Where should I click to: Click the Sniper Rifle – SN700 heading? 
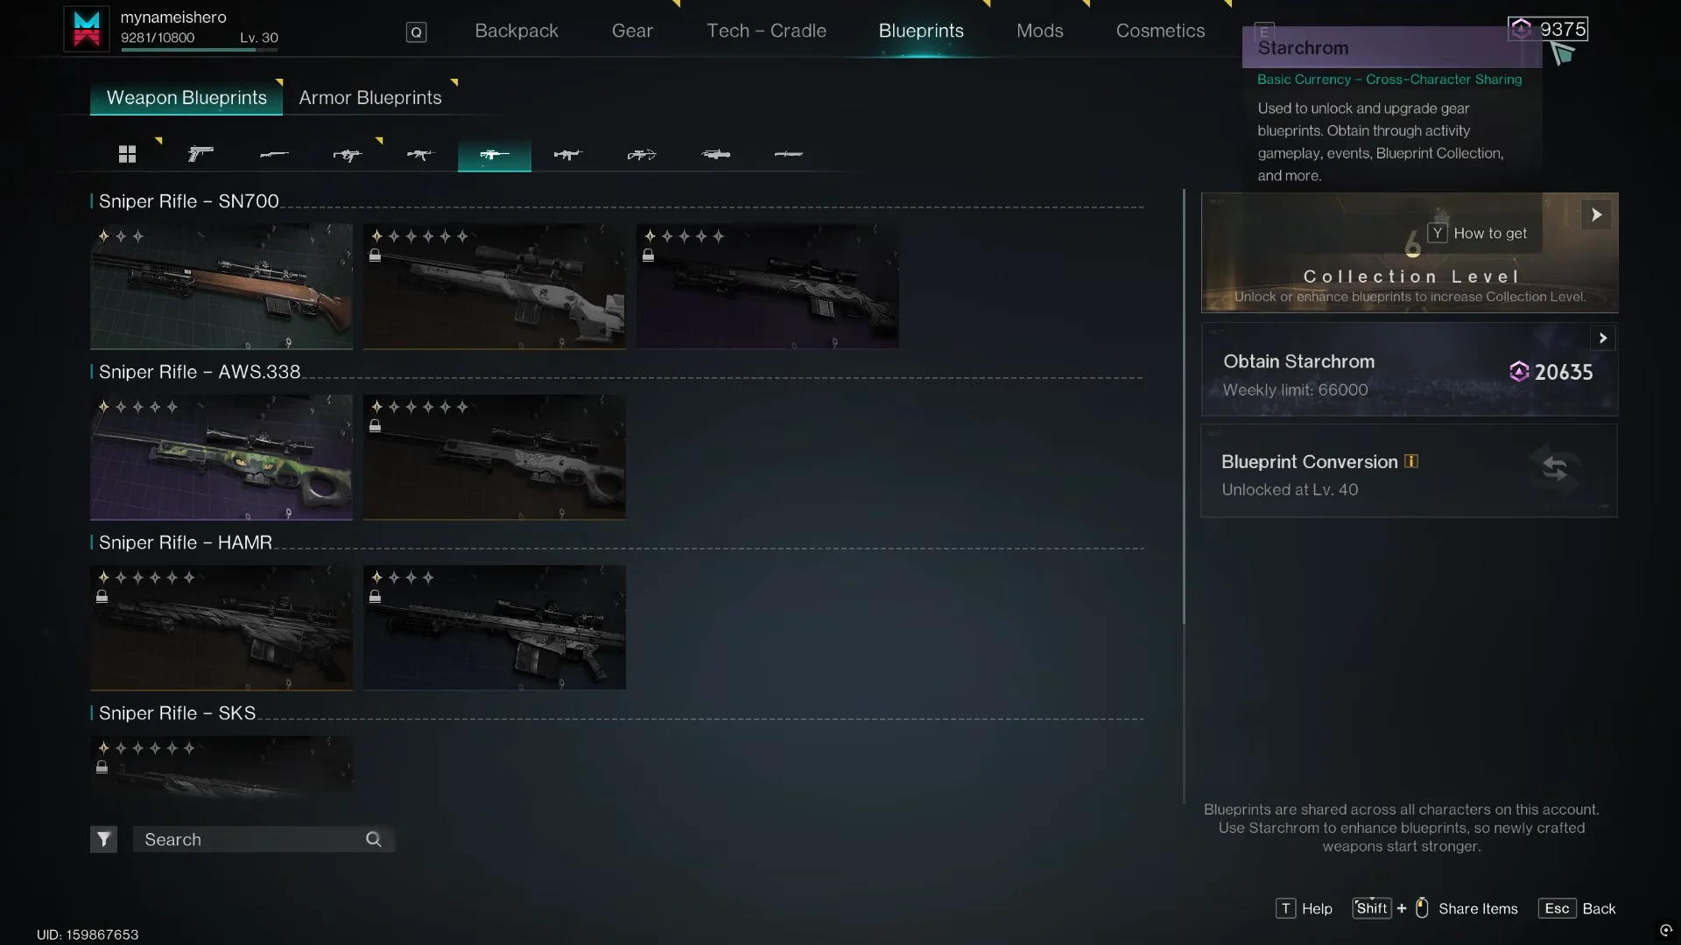click(188, 201)
